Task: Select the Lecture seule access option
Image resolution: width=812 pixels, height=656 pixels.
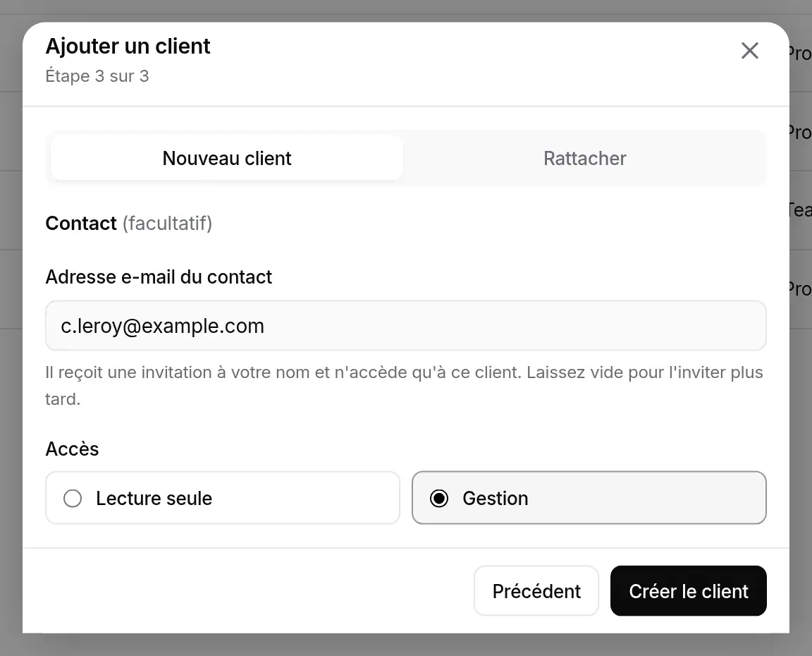Action: pos(223,498)
